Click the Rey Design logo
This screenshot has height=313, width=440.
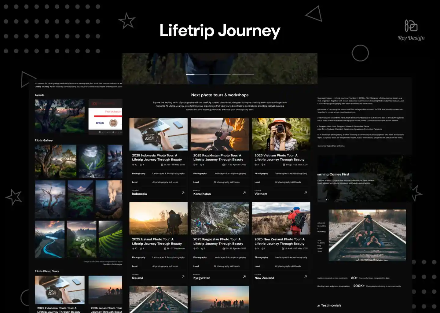411,30
